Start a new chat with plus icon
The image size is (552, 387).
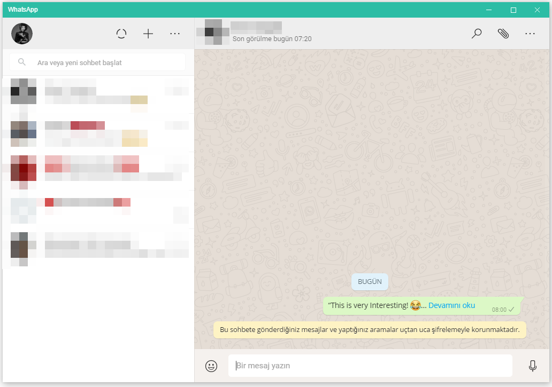[x=148, y=34]
